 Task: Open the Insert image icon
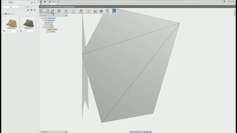pyautogui.click(x=95, y=11)
